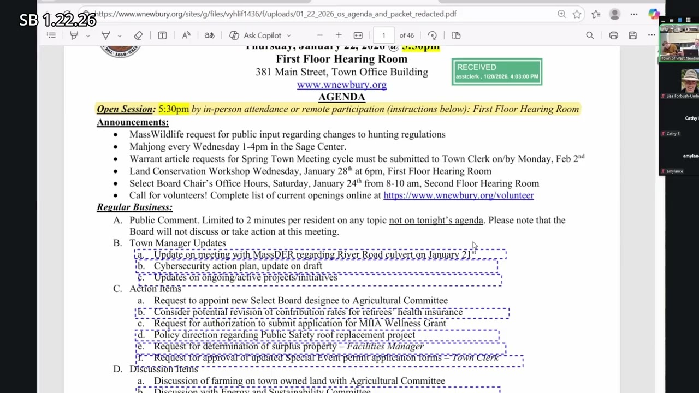
Task: Rotate the PDF page
Action: [x=432, y=35]
